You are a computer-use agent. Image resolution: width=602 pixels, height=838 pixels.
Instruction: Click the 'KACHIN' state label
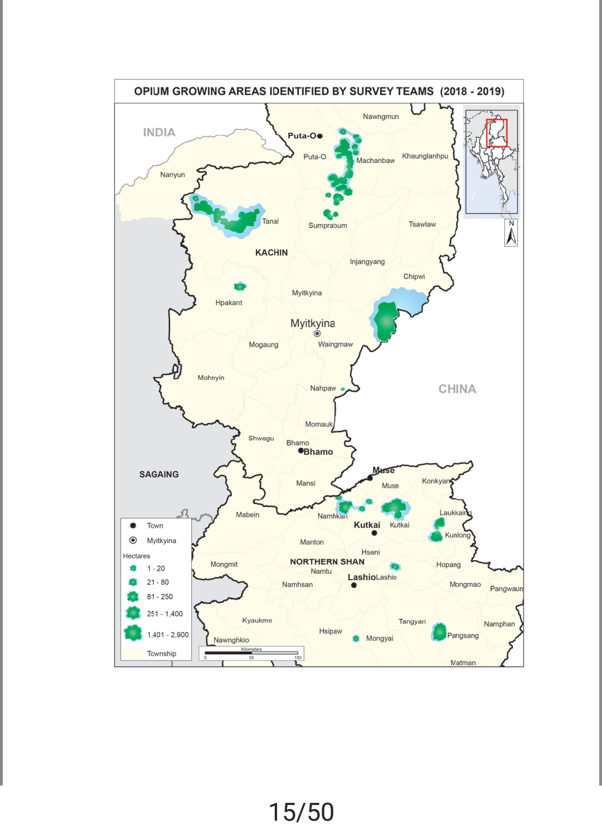coord(271,253)
